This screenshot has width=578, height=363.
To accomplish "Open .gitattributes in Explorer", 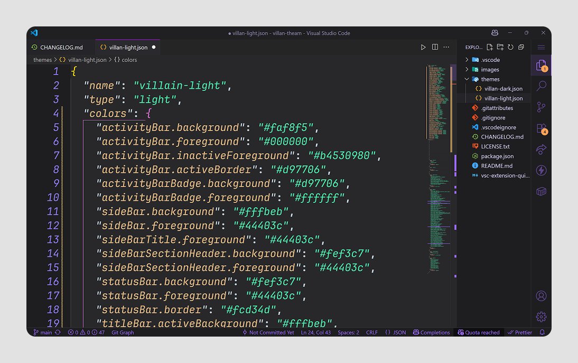I will [497, 108].
